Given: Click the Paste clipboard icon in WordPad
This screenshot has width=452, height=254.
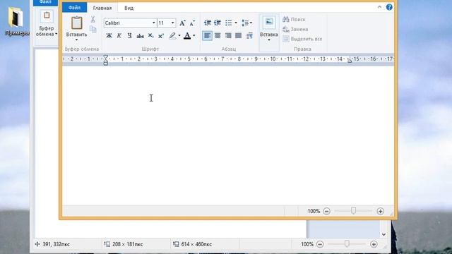Looking at the screenshot, I should tap(77, 23).
